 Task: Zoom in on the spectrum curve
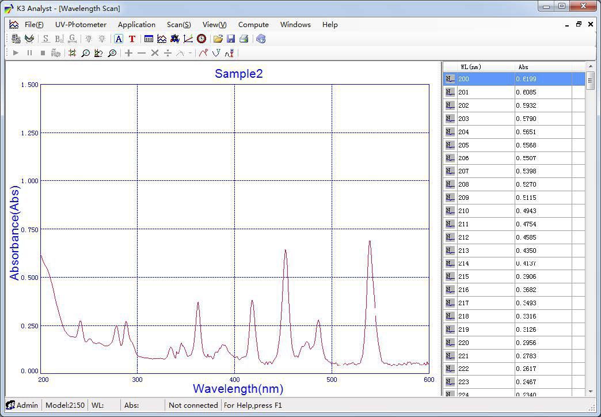click(85, 52)
